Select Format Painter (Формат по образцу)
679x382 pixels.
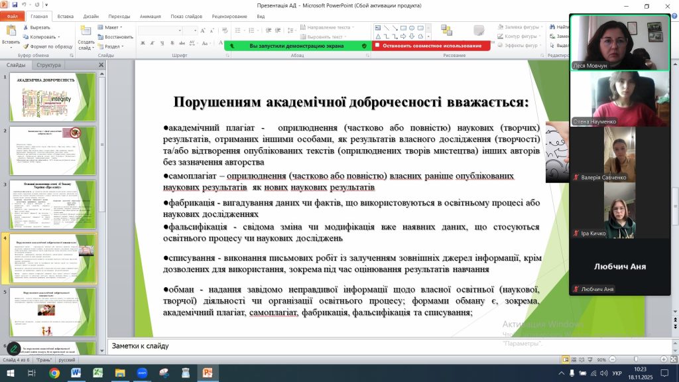48,46
